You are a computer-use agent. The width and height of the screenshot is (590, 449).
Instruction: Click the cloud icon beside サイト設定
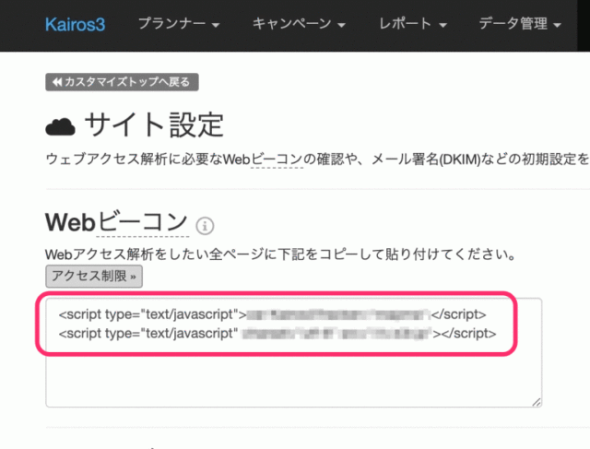[60, 127]
